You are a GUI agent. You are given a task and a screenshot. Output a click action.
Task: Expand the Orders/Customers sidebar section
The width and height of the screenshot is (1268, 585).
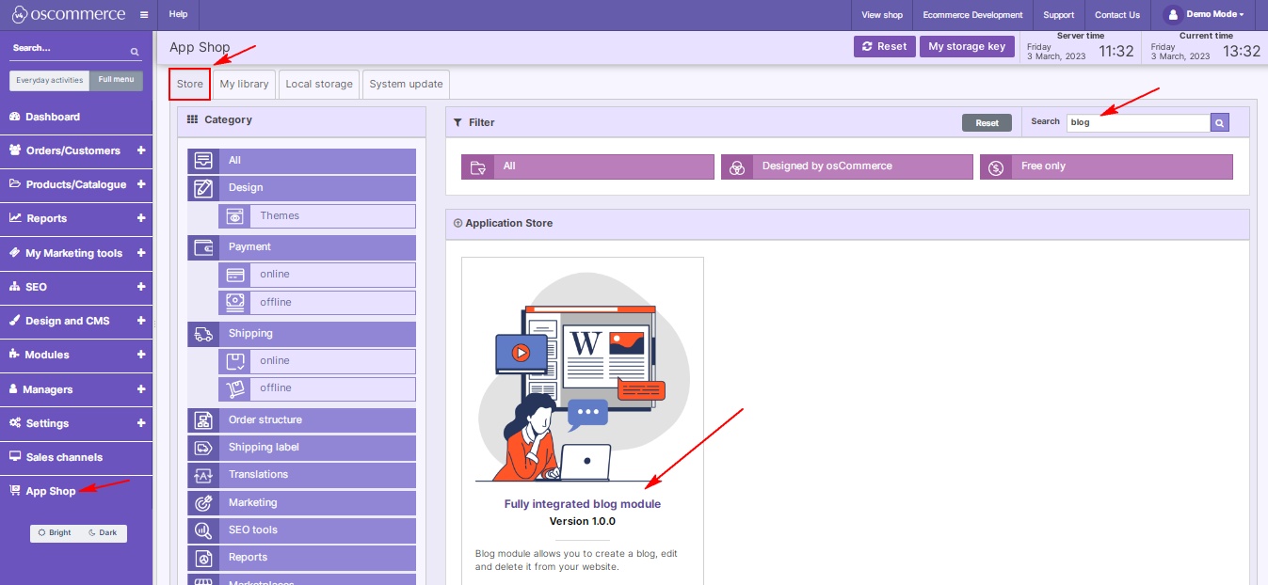(141, 150)
